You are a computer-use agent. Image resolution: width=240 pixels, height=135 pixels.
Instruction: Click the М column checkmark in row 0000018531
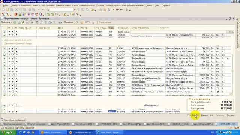pyautogui.click(x=9, y=48)
